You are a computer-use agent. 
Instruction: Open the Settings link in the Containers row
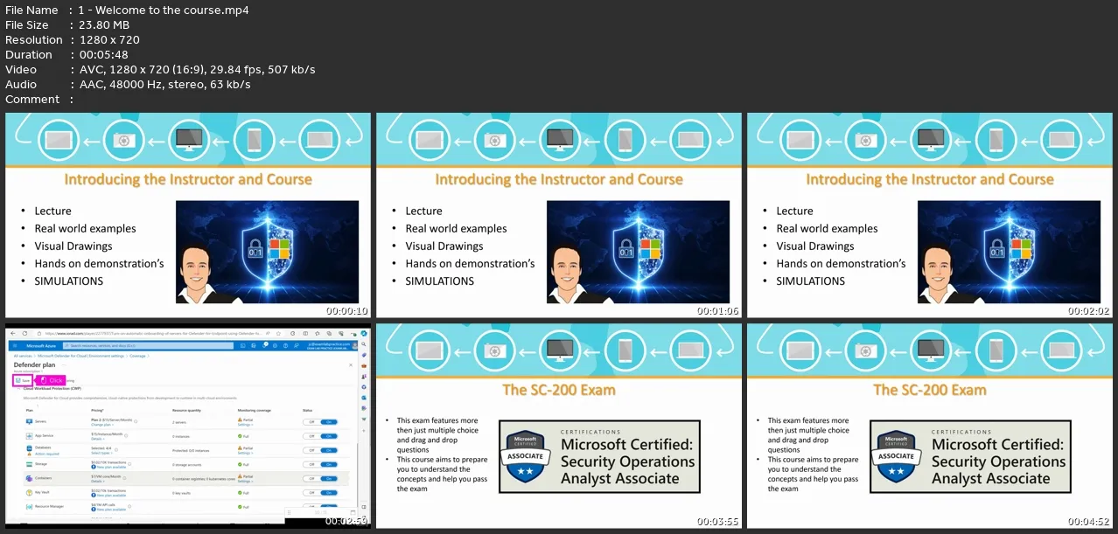pyautogui.click(x=246, y=482)
